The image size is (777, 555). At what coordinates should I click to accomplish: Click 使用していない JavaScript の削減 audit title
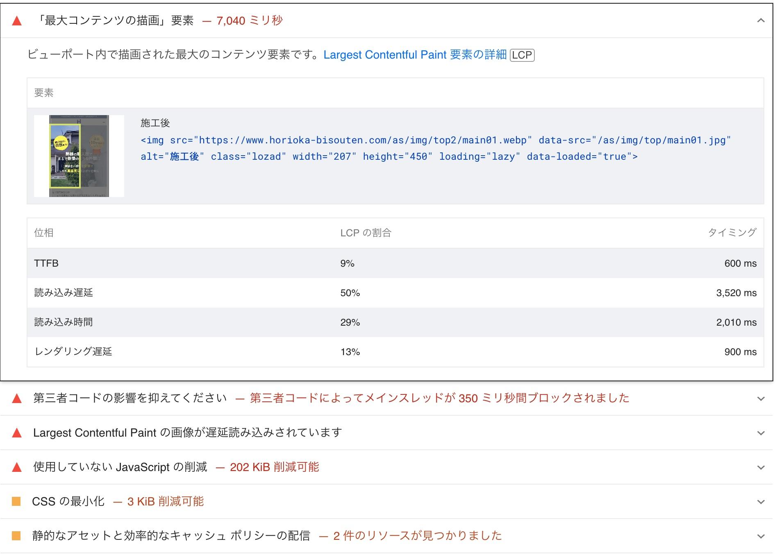120,467
